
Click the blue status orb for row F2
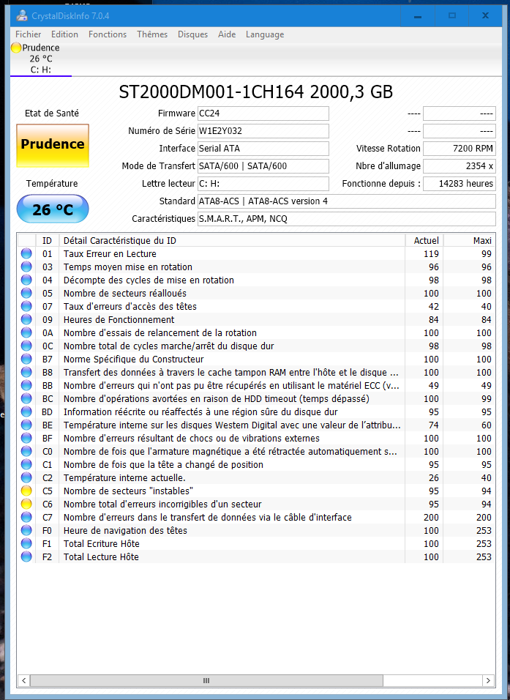pyautogui.click(x=26, y=557)
